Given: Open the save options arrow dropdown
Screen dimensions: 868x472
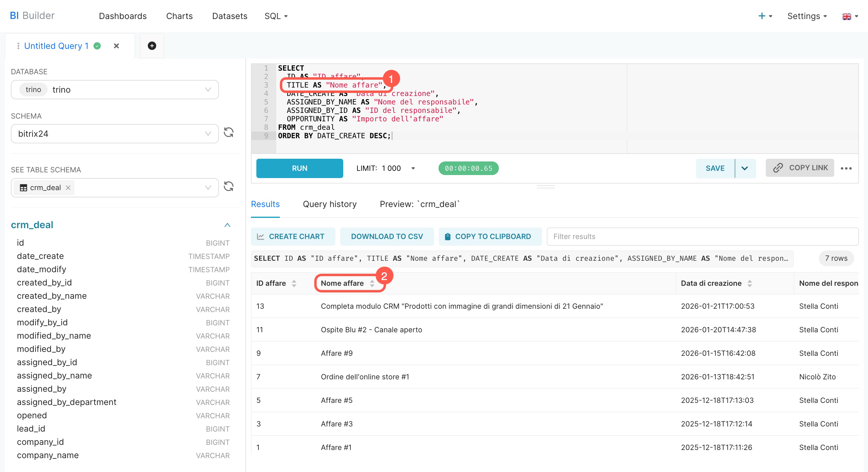Looking at the screenshot, I should tap(745, 168).
